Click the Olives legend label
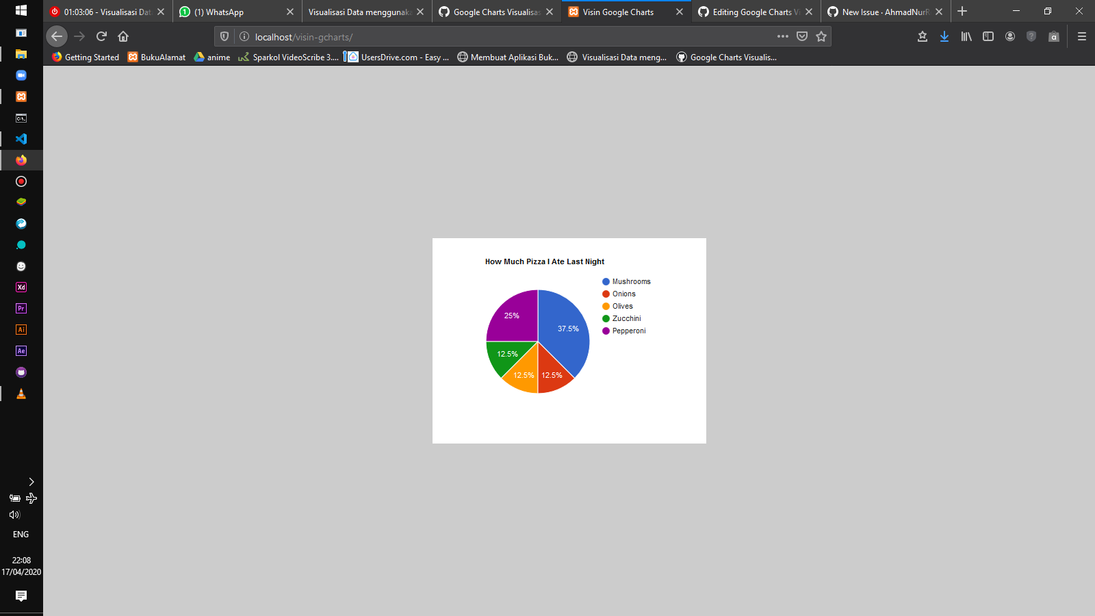 click(623, 306)
